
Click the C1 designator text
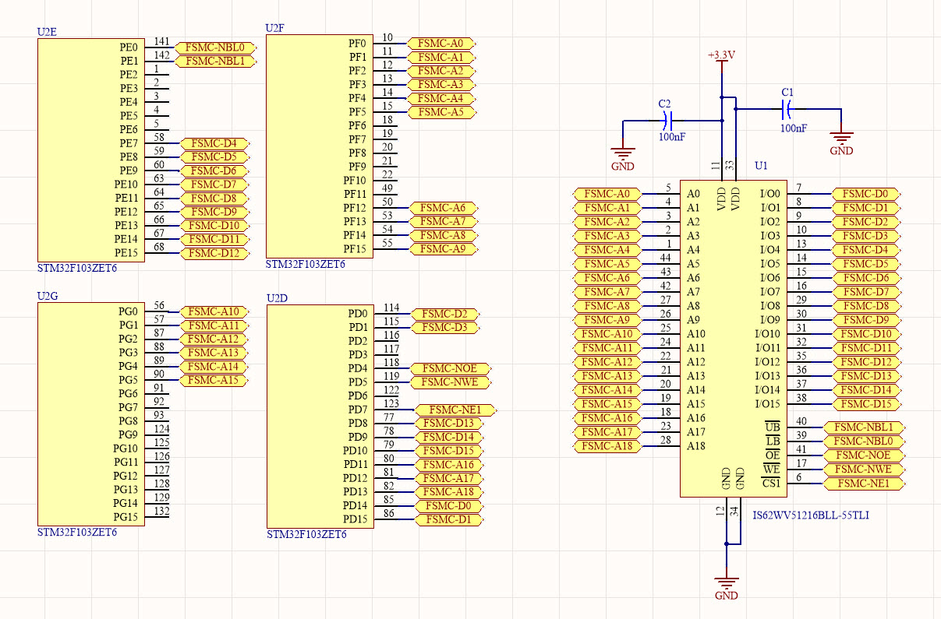(787, 92)
